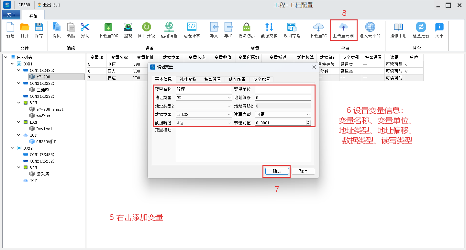Select the s7-200 smart device
This screenshot has width=466, height=250.
(x=47, y=109)
